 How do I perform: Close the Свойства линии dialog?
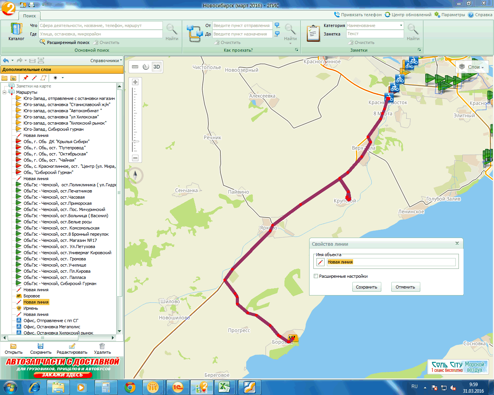457,243
